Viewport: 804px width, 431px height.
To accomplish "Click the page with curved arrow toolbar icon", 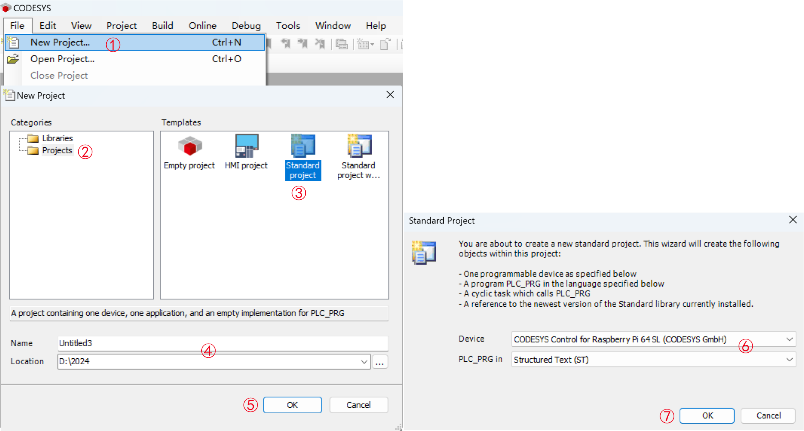I will pyautogui.click(x=385, y=44).
